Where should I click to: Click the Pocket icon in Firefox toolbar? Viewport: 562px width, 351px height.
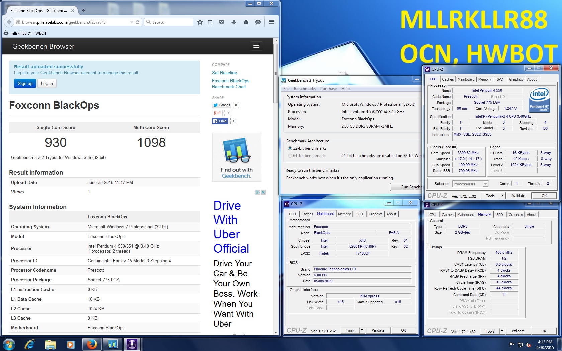coord(222,22)
